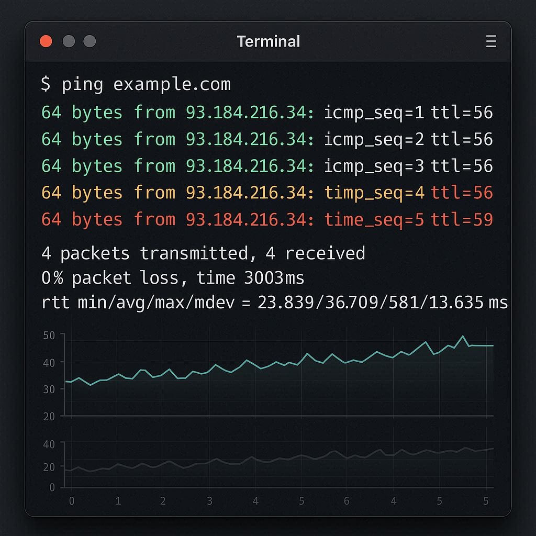
Task: Click the red time_seq=5 ttl=59 line
Action: 267,219
